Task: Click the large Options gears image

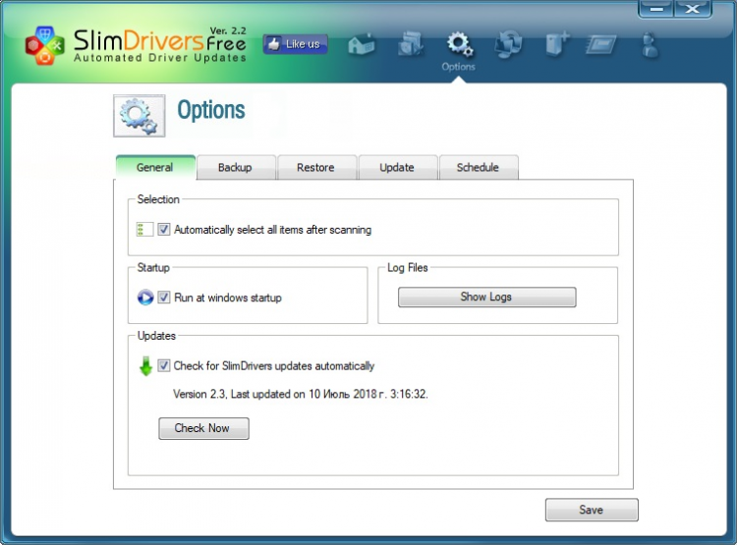Action: (140, 116)
